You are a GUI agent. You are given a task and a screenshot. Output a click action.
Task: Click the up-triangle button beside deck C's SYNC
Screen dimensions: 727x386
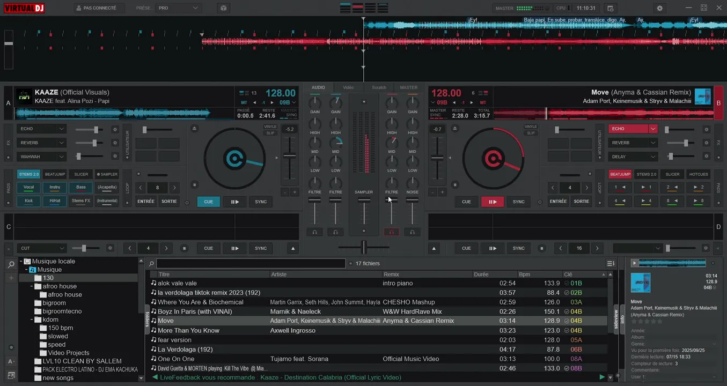(x=293, y=248)
